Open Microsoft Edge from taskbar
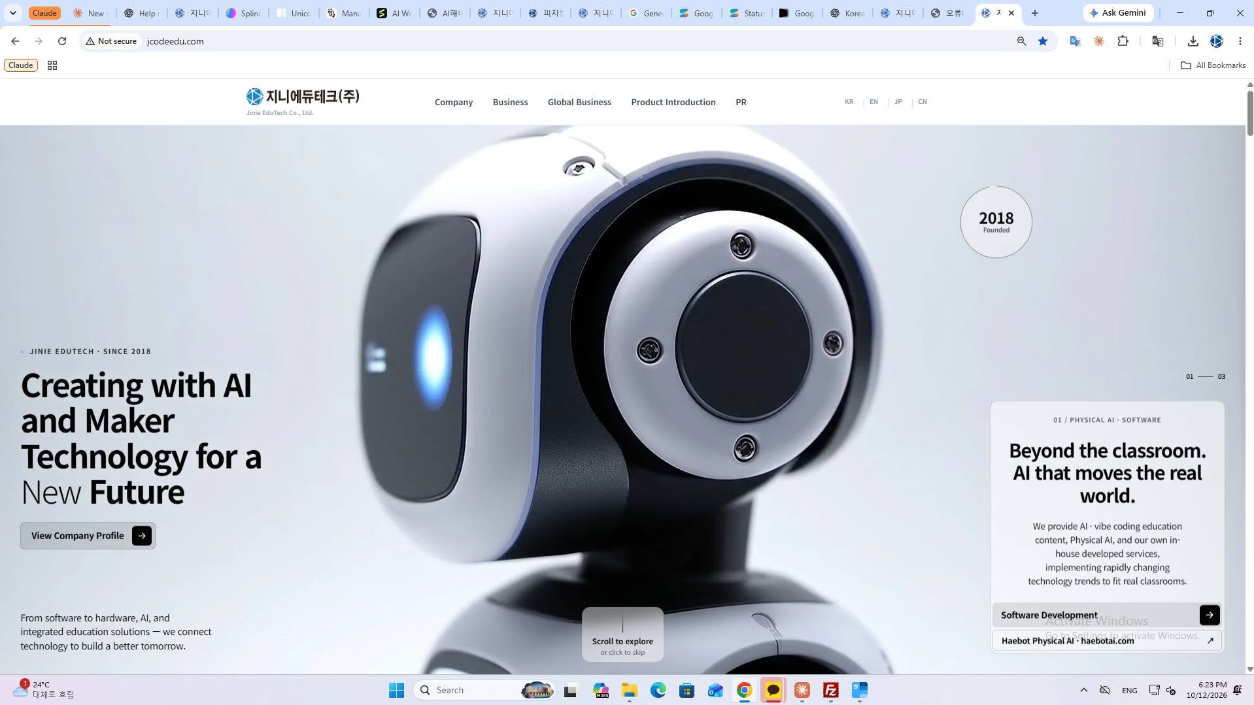1254x705 pixels. (658, 690)
